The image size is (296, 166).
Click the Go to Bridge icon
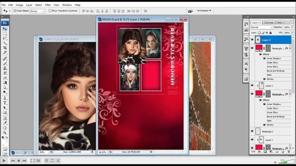point(190,11)
